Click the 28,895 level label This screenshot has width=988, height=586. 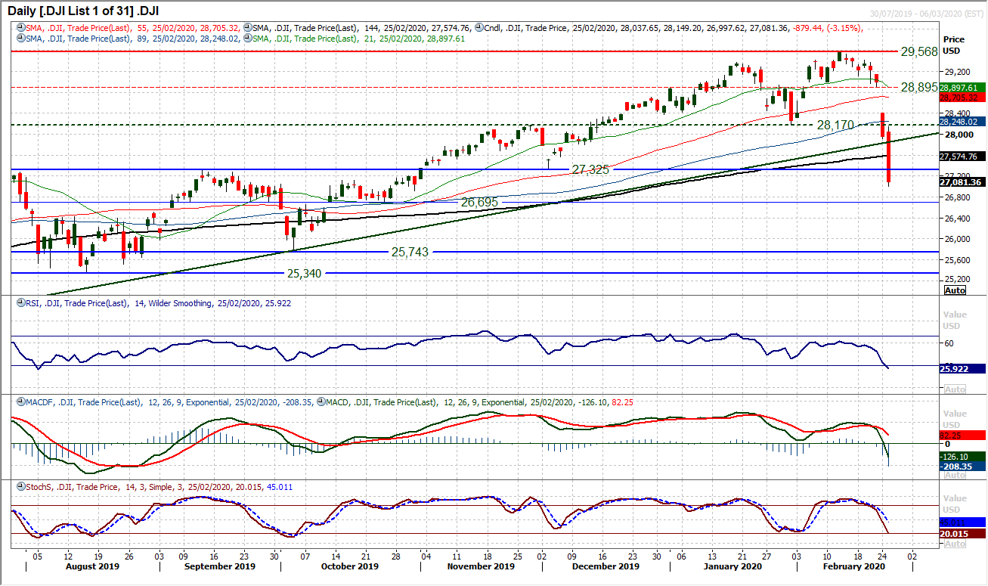918,87
